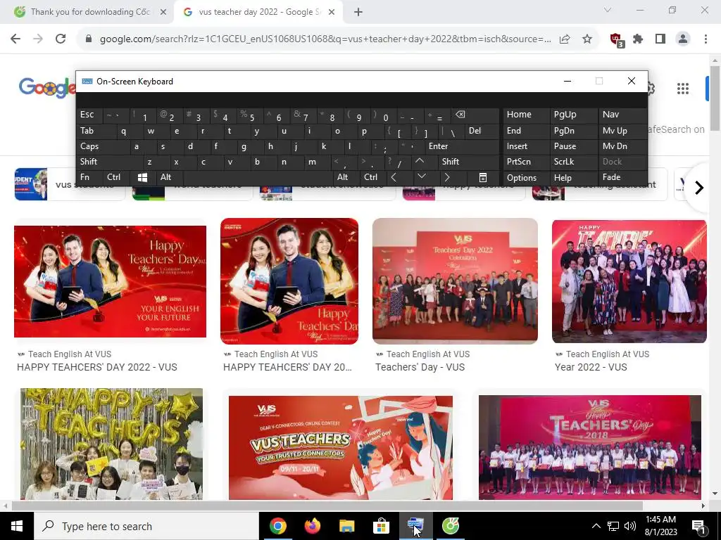The width and height of the screenshot is (721, 540).
Task: Toggle Nav mode key on keyboard
Action: click(x=622, y=115)
